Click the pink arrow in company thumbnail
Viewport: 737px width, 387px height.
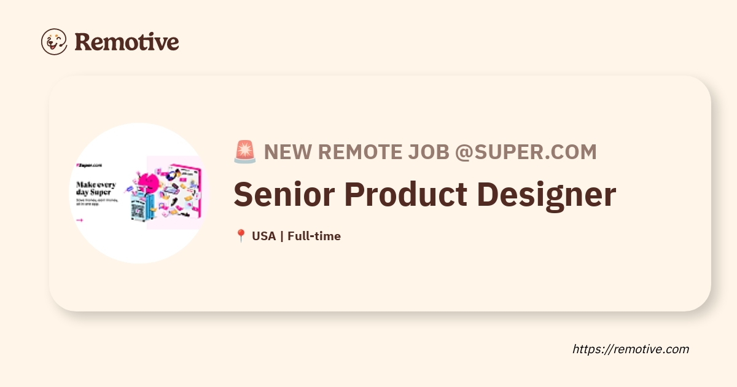(79, 220)
